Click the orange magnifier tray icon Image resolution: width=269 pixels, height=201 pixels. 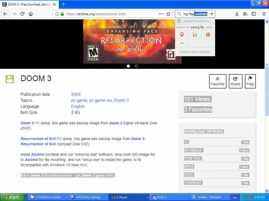pos(250,197)
